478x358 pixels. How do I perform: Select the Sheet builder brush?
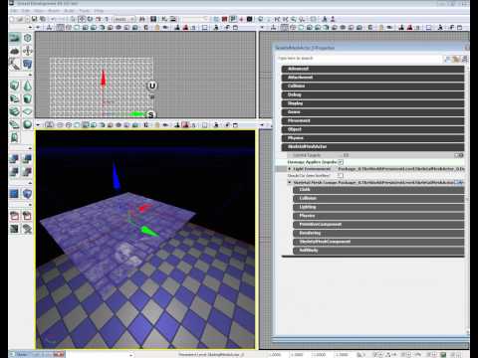click(28, 111)
